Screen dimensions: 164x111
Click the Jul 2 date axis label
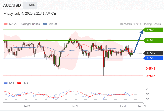(x=27, y=106)
